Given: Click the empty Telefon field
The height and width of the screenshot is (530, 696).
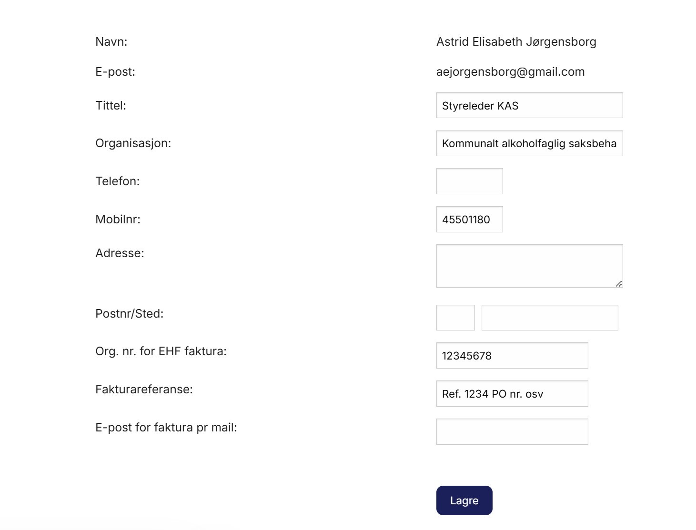Looking at the screenshot, I should 469,181.
